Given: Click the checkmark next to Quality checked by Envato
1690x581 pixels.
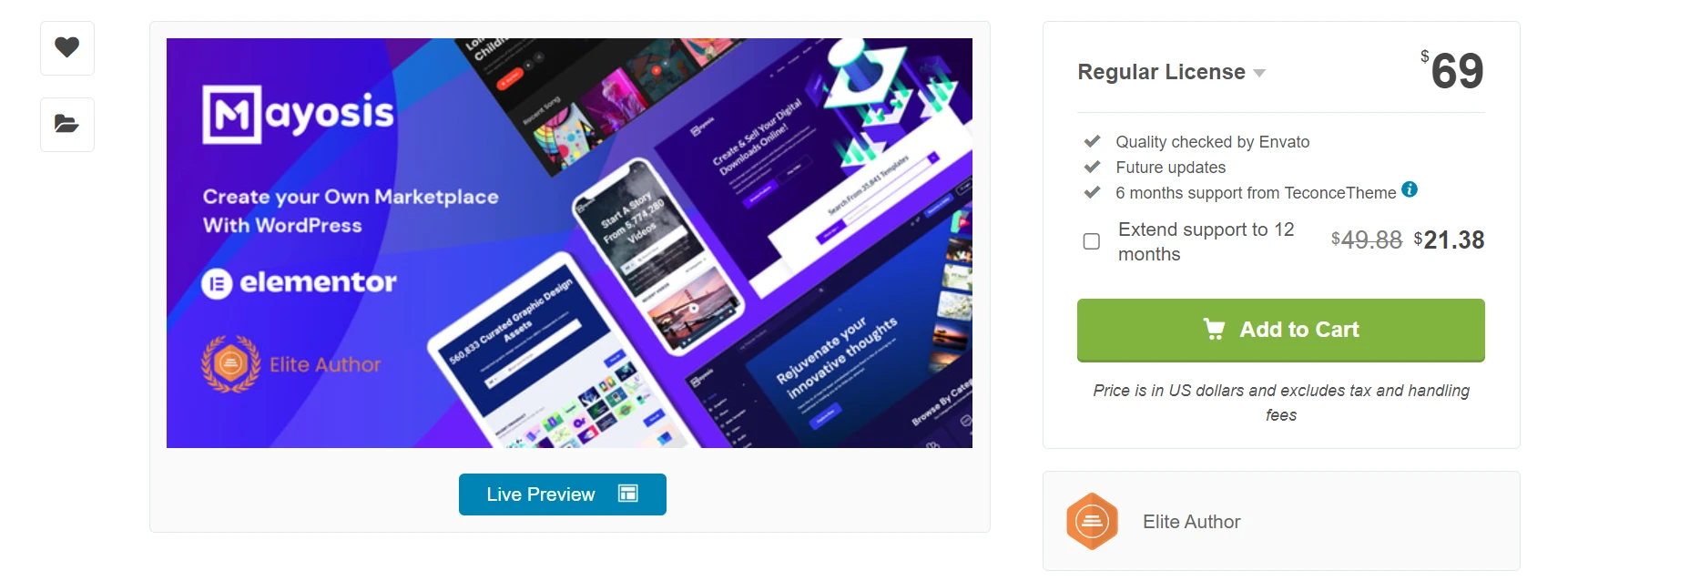Looking at the screenshot, I should click(x=1092, y=141).
